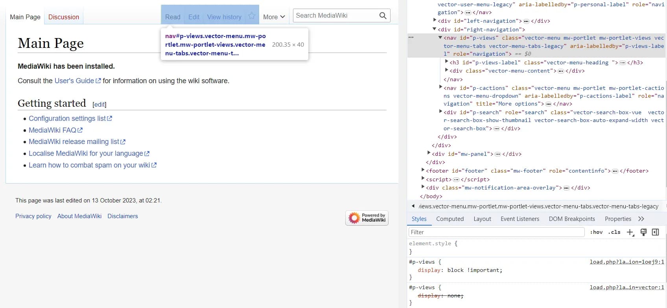Switch to the DOM Breakpoints tab

tap(572, 219)
